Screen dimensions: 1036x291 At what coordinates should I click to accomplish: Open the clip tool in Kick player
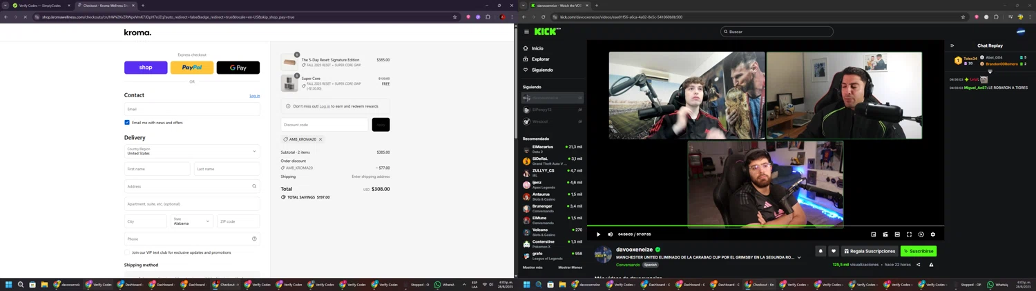coord(885,234)
